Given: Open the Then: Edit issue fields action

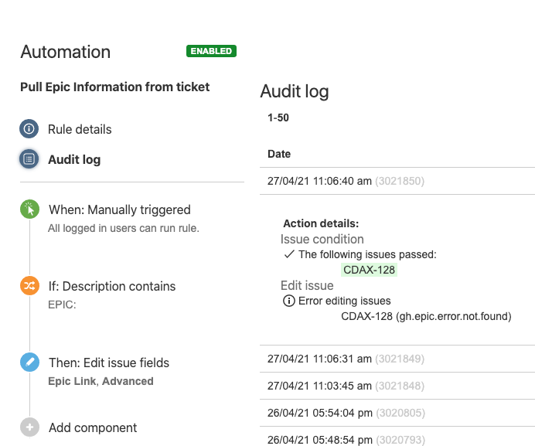Looking at the screenshot, I should pyautogui.click(x=109, y=363).
